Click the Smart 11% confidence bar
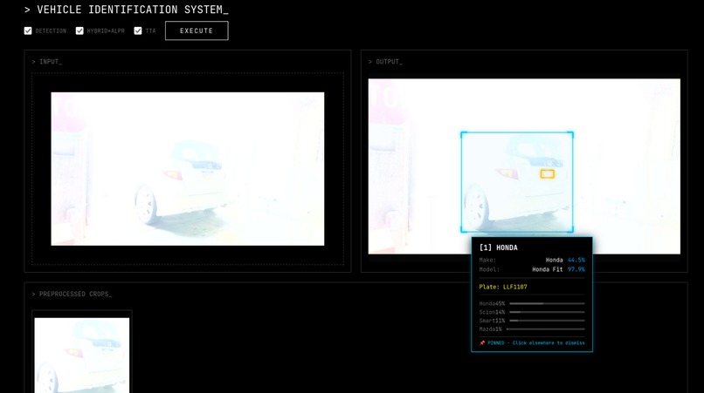The width and height of the screenshot is (704, 393). (547, 321)
